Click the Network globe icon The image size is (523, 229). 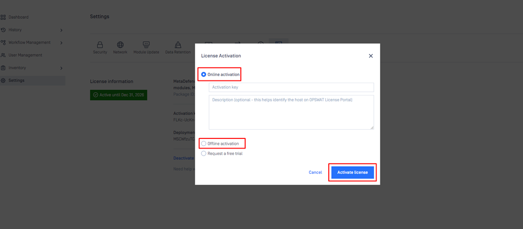click(x=120, y=45)
